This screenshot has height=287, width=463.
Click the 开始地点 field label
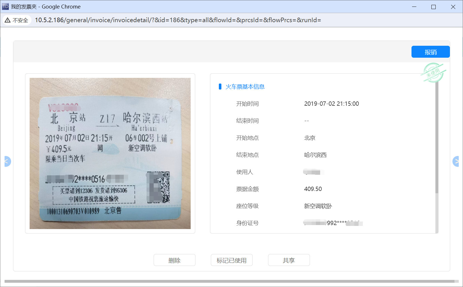point(247,138)
